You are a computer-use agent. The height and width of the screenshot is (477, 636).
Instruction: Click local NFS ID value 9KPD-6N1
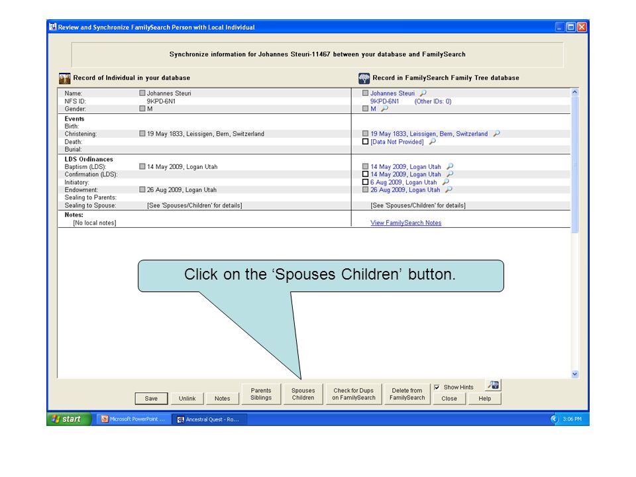tap(161, 101)
